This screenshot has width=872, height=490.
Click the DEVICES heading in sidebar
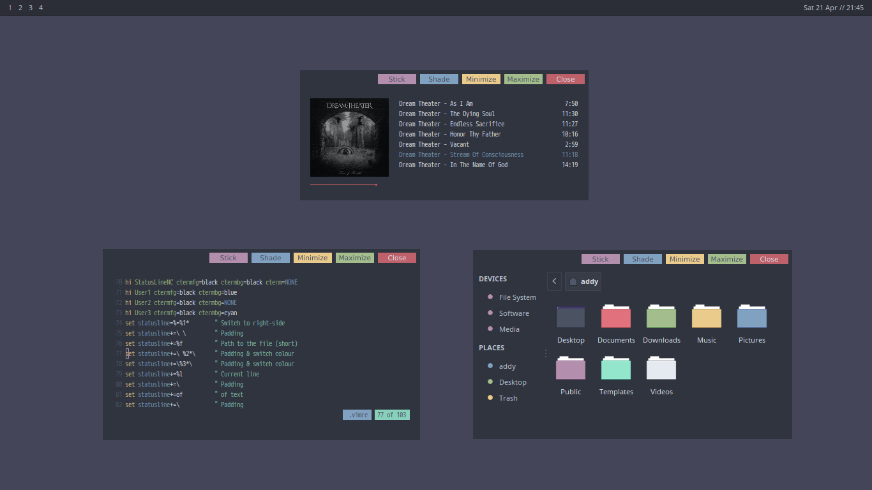pyautogui.click(x=493, y=279)
